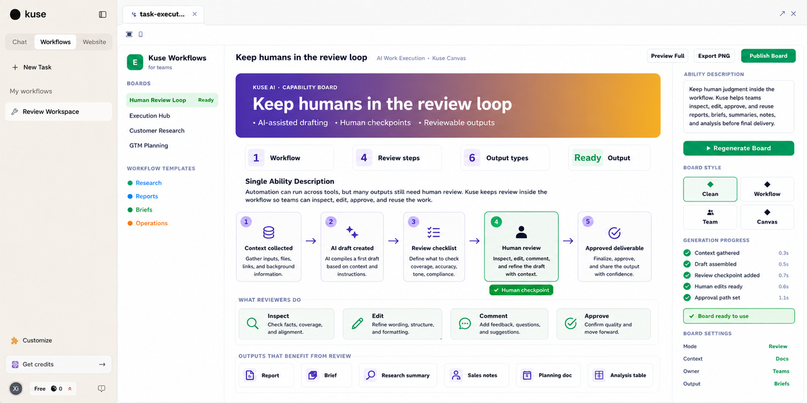The image size is (807, 403).
Task: Open the Customize puzzle icon
Action: 15,341
